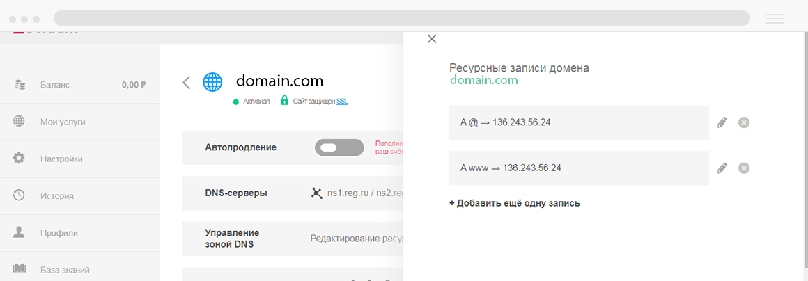Viewport: 808px width, 281px height.
Task: Go back using the left chevron
Action: pyautogui.click(x=187, y=82)
